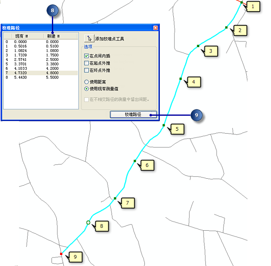Select existing M value 0.5016
The height and width of the screenshot is (266, 271).
(20, 46)
